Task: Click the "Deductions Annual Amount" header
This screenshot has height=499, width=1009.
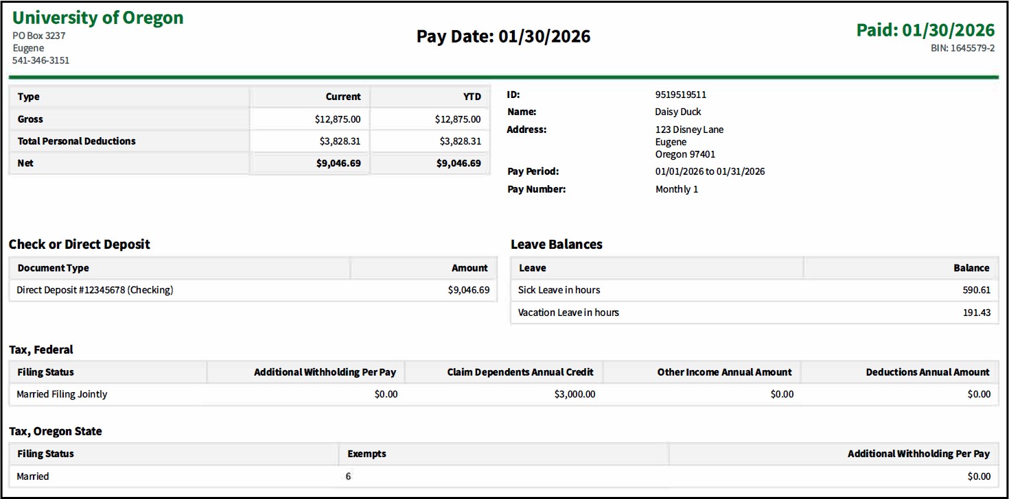Action: [x=928, y=372]
